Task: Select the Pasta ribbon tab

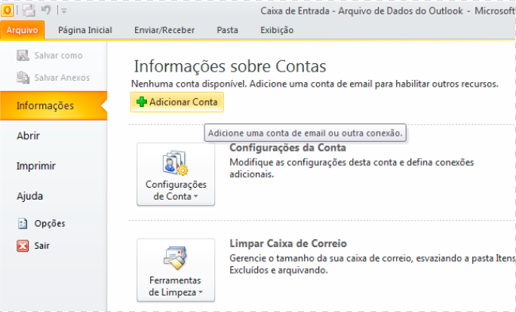Action: tap(227, 30)
